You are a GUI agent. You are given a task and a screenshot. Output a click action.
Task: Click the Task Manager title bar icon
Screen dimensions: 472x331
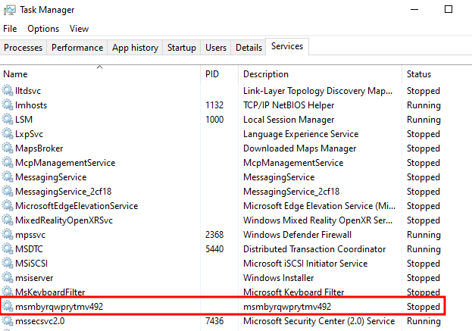tap(9, 10)
